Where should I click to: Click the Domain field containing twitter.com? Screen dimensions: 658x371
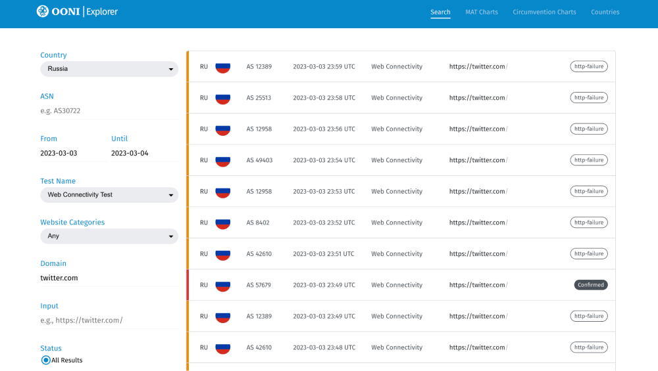pyautogui.click(x=109, y=278)
